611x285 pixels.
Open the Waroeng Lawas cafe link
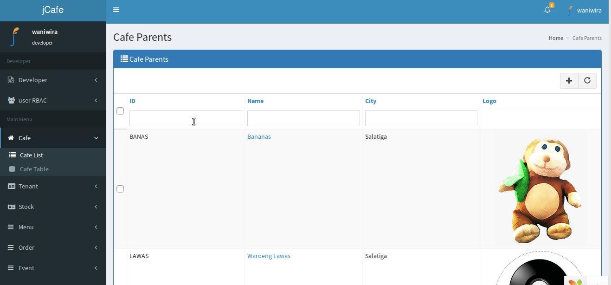[269, 256]
